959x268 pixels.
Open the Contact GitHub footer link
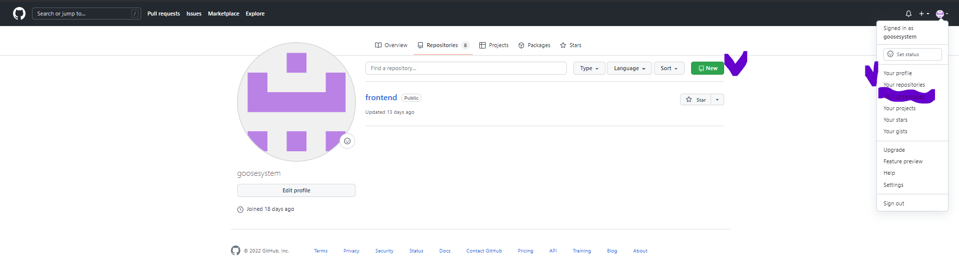[484, 251]
